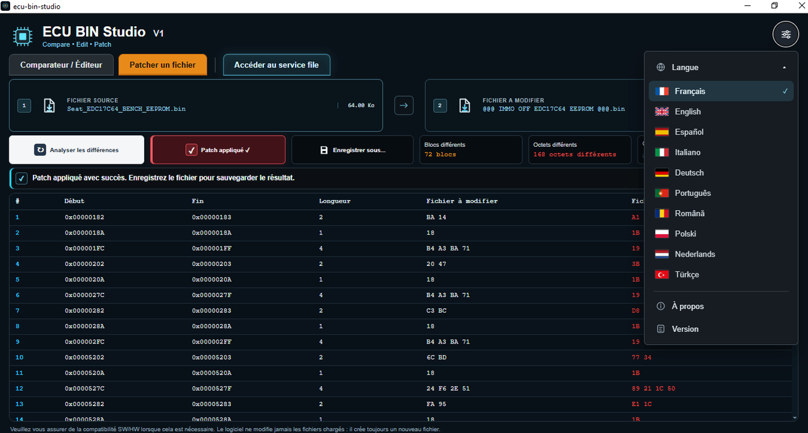Open the À propos menu entry

pyautogui.click(x=721, y=306)
